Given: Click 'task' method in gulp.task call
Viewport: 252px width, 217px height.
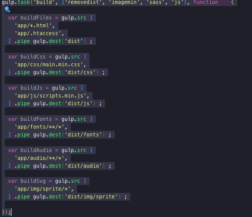Looking at the screenshot, I should click(23, 2).
